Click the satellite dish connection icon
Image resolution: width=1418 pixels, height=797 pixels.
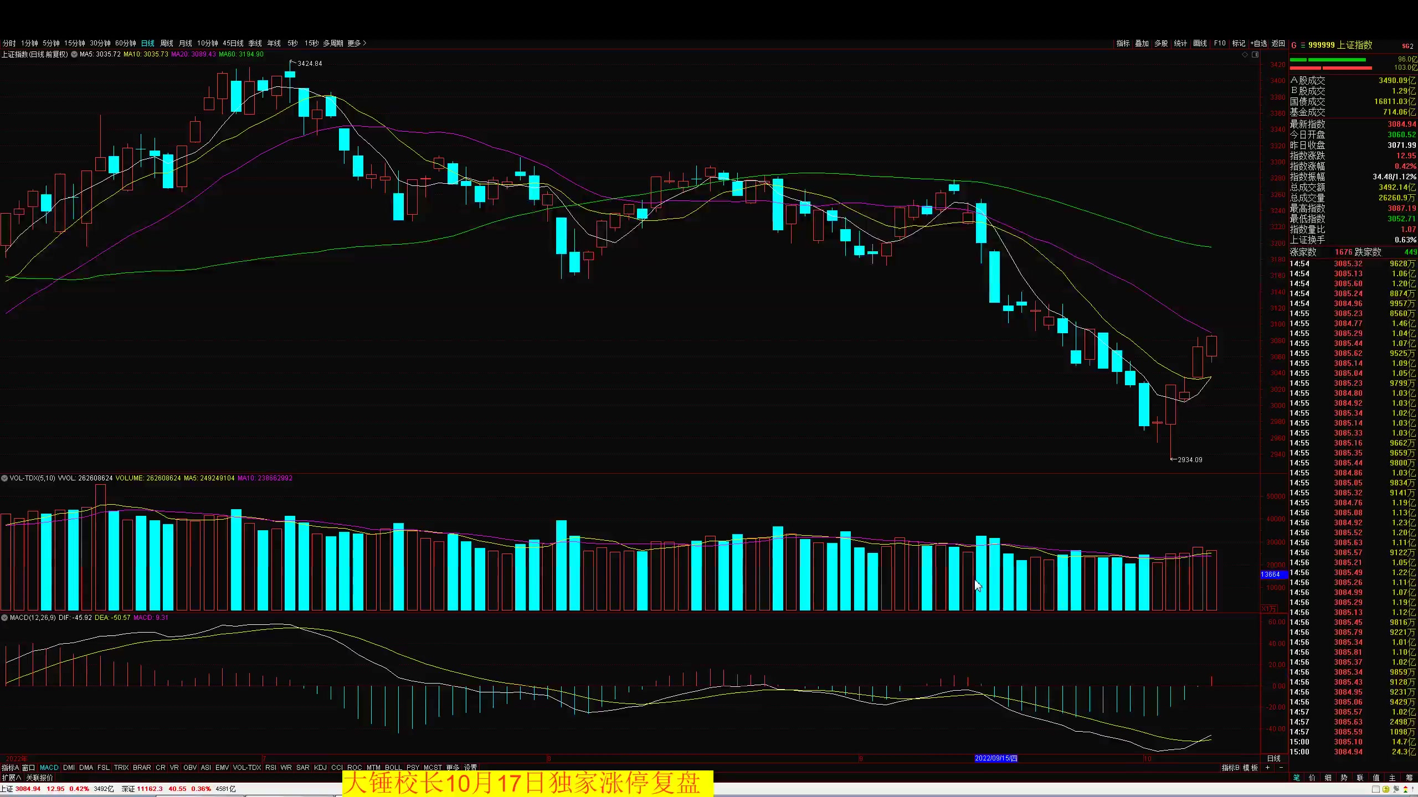click(x=1396, y=789)
